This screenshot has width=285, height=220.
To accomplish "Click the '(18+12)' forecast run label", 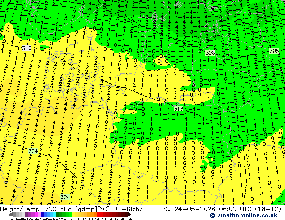I will 268,209.
